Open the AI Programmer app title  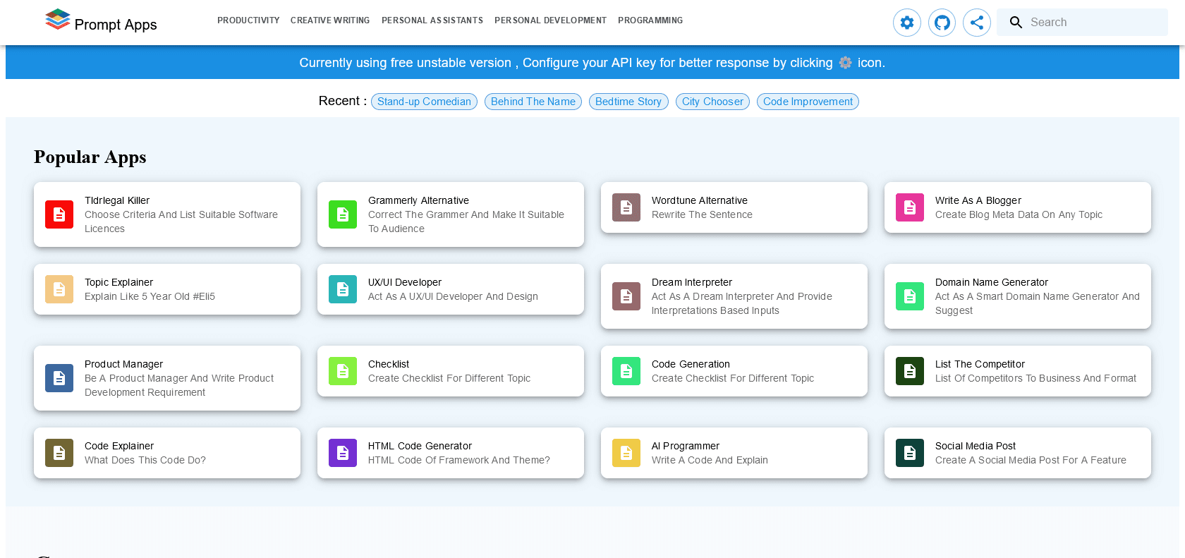coord(686,446)
